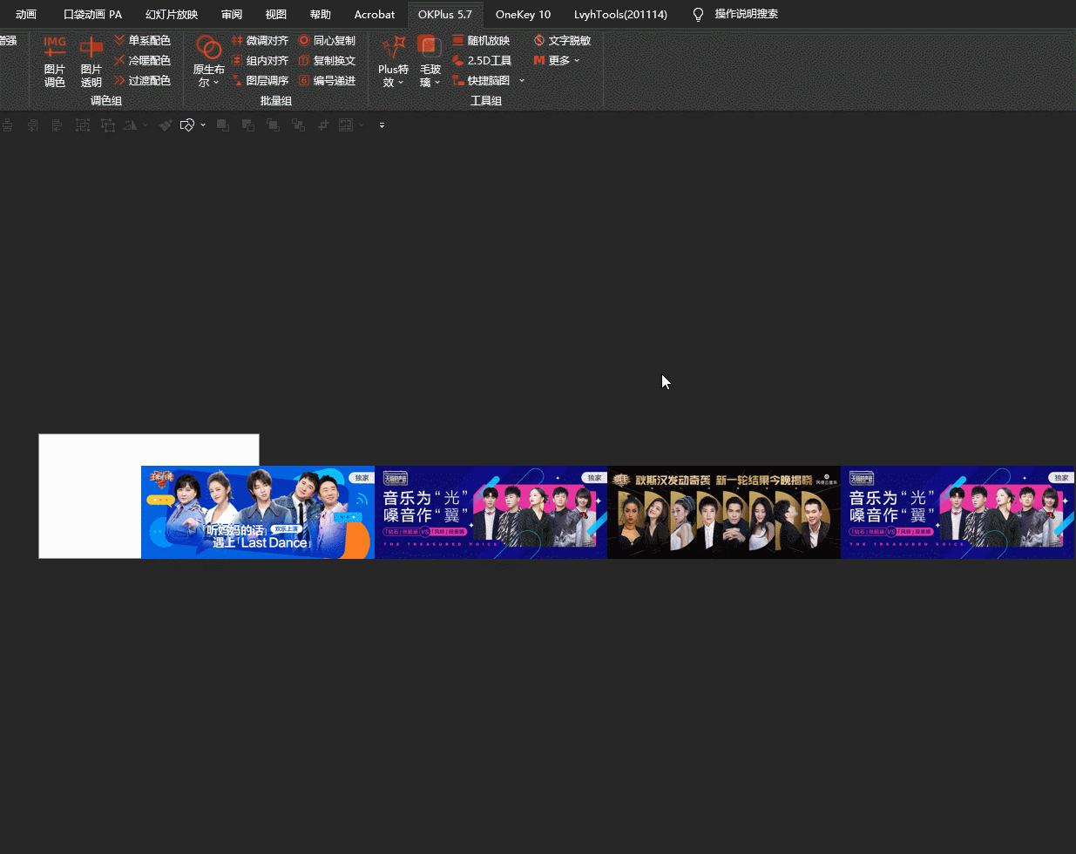Open the 图片调色 (image color) tool

(x=55, y=61)
